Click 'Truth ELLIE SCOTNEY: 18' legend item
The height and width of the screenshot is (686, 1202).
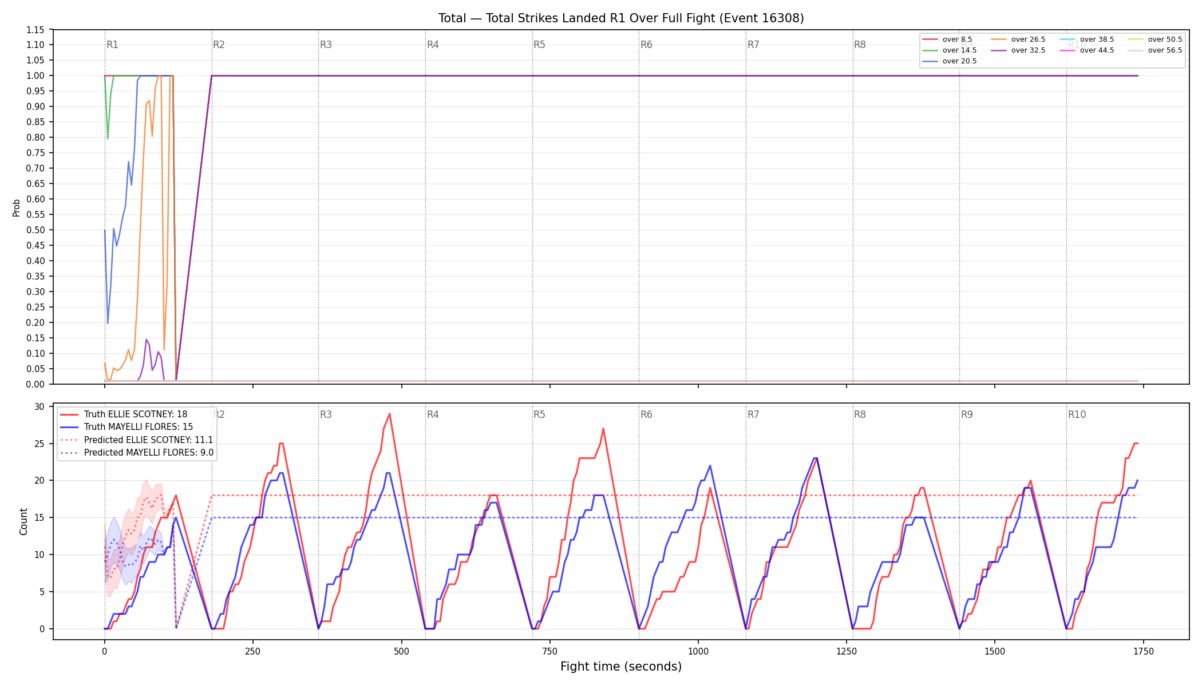coord(124,414)
